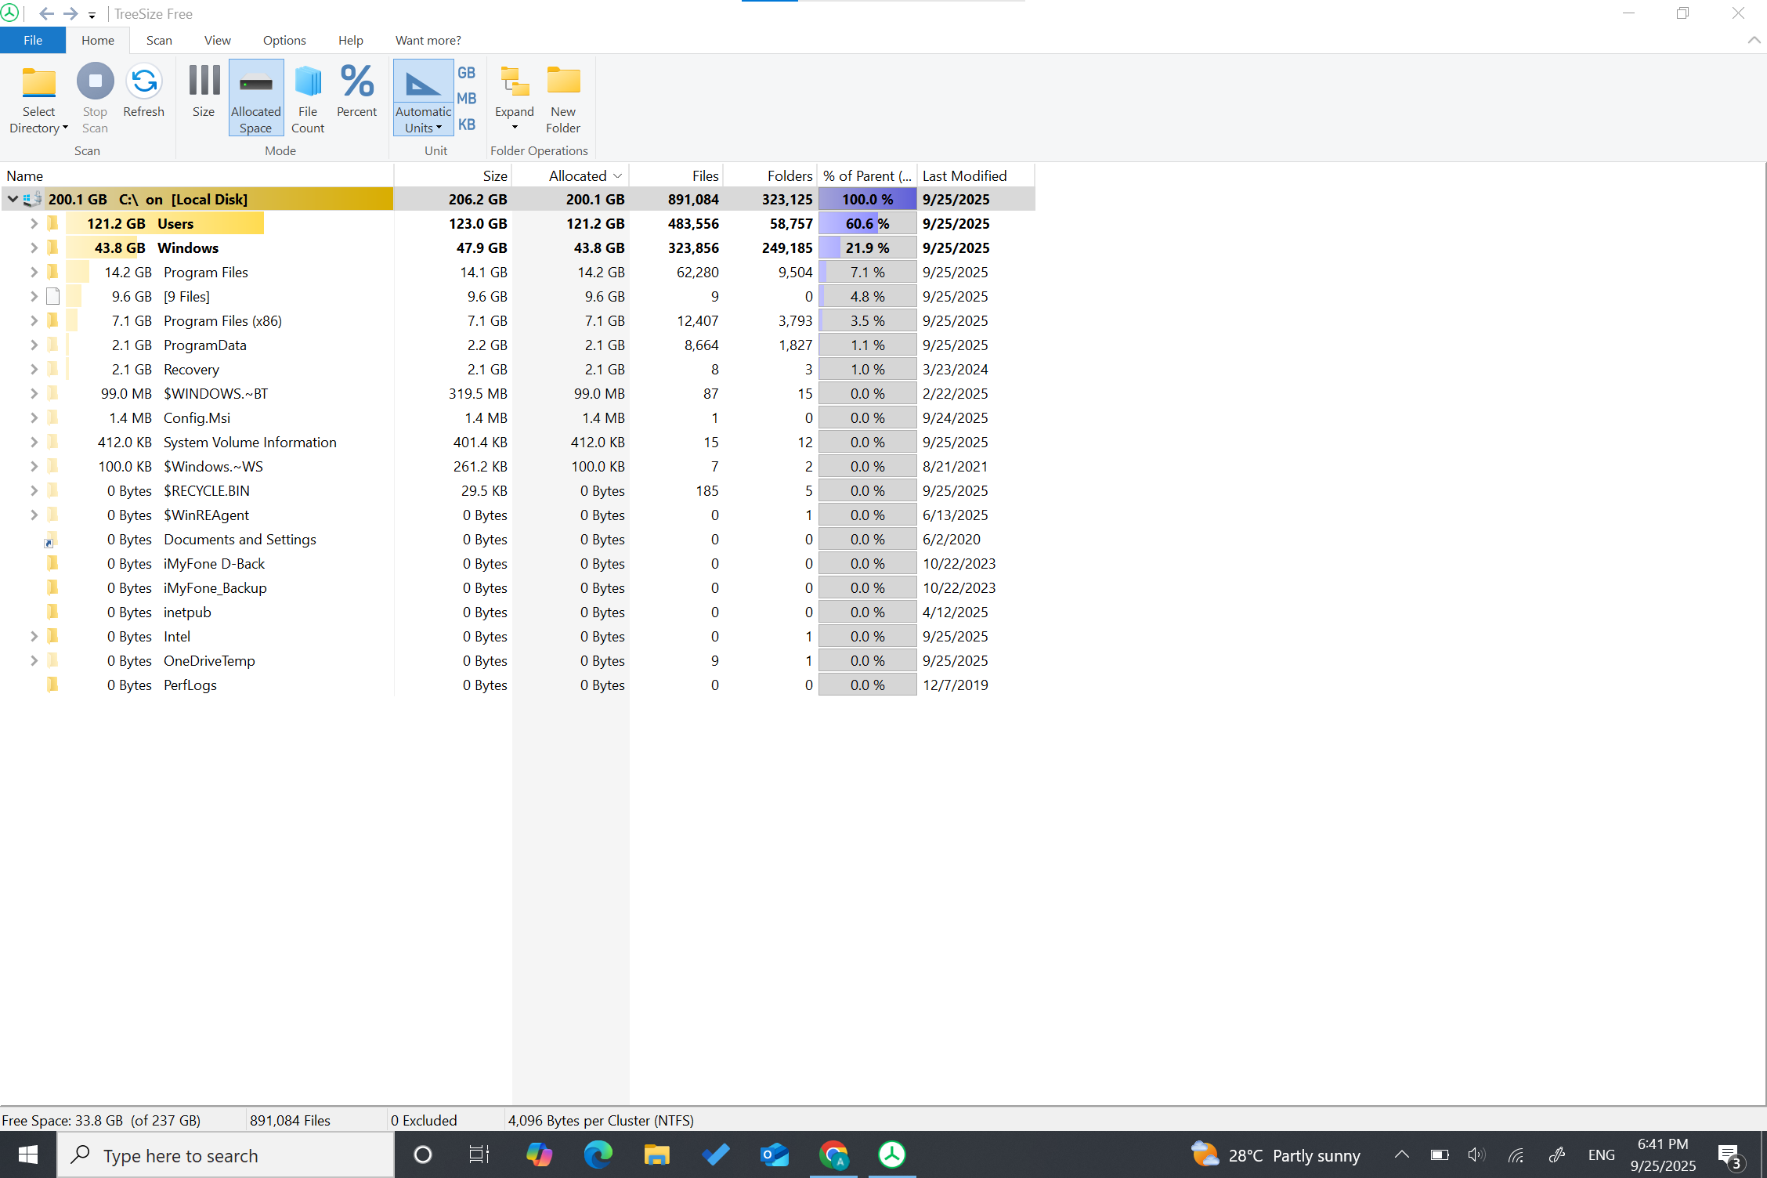Switch to the Scan ribbon tab

(x=159, y=40)
